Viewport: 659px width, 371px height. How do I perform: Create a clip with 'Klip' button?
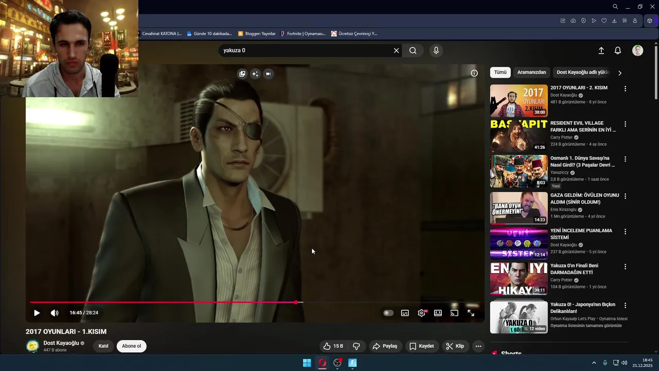click(455, 346)
